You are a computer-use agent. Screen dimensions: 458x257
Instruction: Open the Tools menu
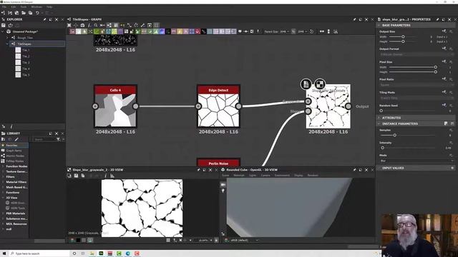[x=24, y=6]
